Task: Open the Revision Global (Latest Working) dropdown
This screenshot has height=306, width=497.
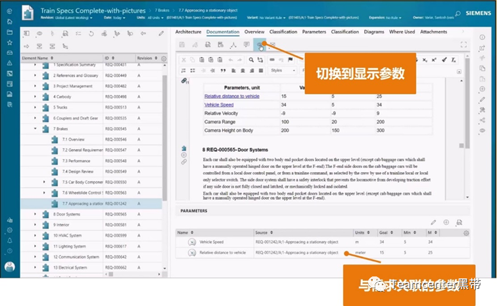Action: (x=66, y=18)
